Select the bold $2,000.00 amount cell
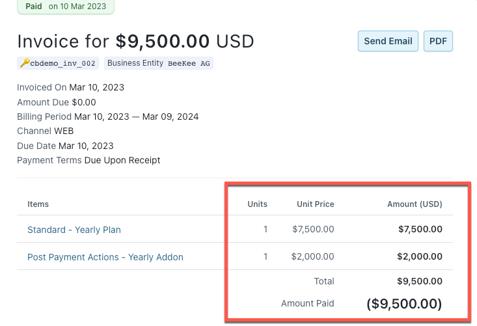The image size is (477, 326). tap(420, 256)
